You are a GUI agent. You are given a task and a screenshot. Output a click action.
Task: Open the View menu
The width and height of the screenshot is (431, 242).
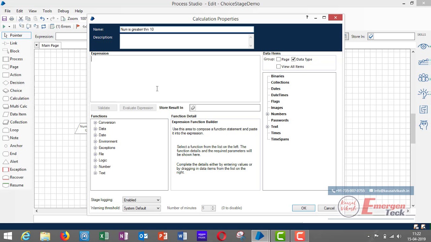[33, 11]
